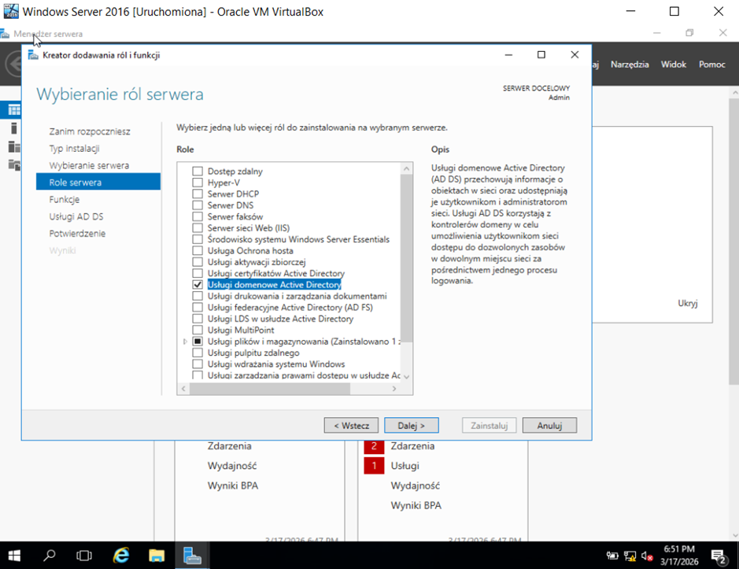Screen dimensions: 739x569
Task: Check the Serwer DHCP role
Action: [x=198, y=194]
